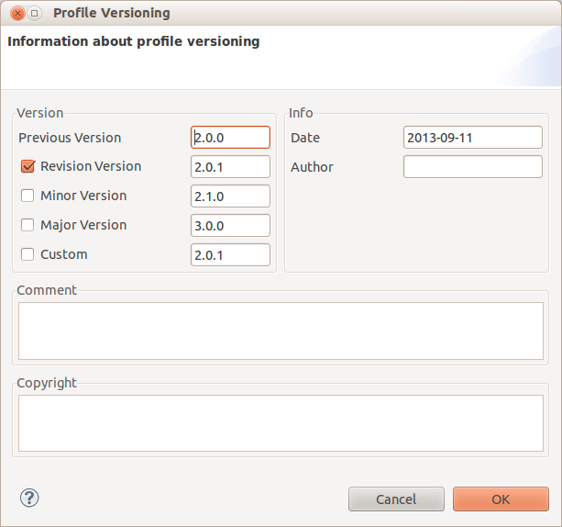Select the Minor Version 2.1.0 field
The height and width of the screenshot is (527, 562).
click(x=230, y=196)
